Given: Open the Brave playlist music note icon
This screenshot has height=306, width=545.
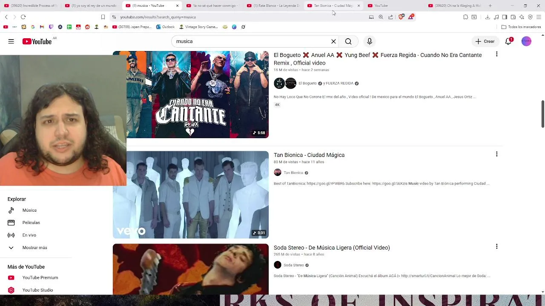Looking at the screenshot, I should pyautogui.click(x=496, y=17).
